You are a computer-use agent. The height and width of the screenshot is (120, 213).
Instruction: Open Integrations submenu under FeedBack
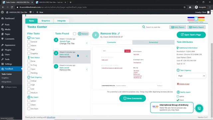pos(6,82)
